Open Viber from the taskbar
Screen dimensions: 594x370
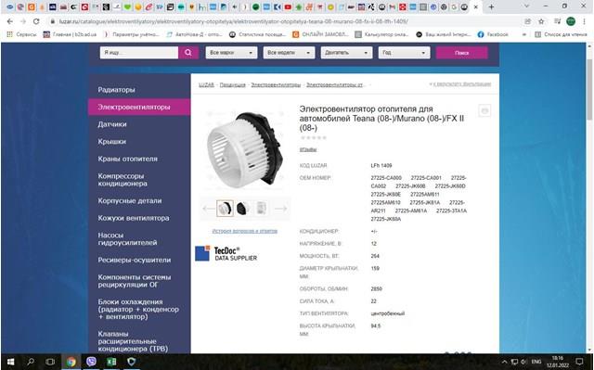pos(91,362)
